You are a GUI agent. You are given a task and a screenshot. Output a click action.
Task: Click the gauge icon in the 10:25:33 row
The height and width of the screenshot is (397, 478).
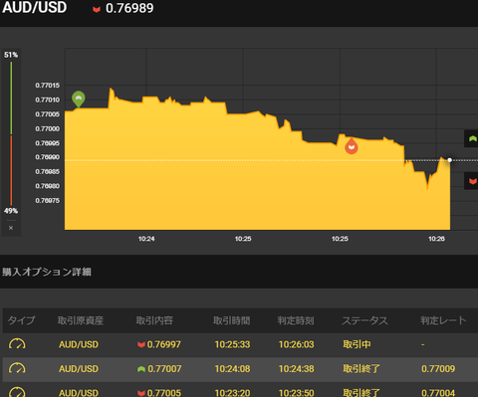point(17,344)
